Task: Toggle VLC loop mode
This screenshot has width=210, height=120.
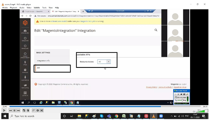Action: (x=38, y=110)
